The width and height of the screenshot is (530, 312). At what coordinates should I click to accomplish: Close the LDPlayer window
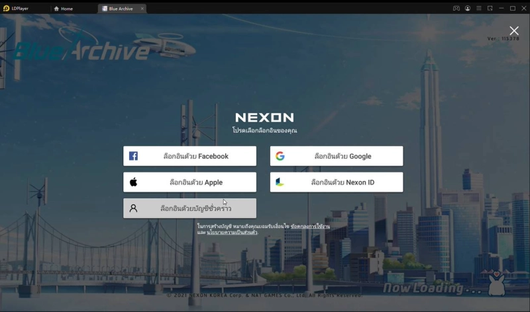point(524,8)
